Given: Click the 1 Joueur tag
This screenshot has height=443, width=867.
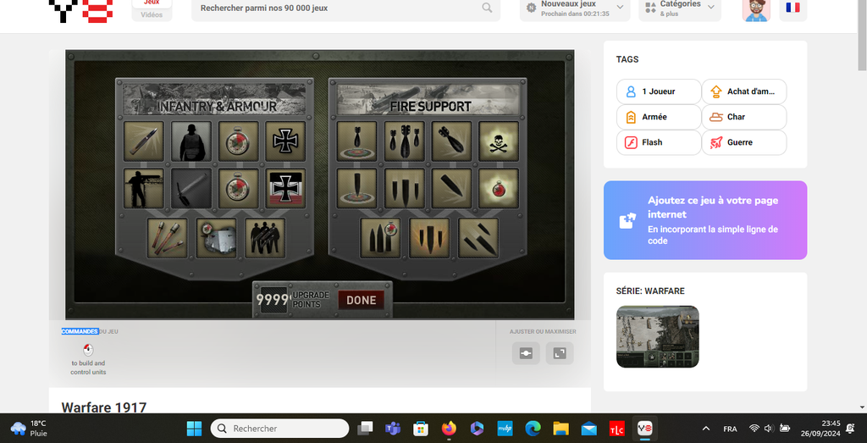Looking at the screenshot, I should [658, 91].
